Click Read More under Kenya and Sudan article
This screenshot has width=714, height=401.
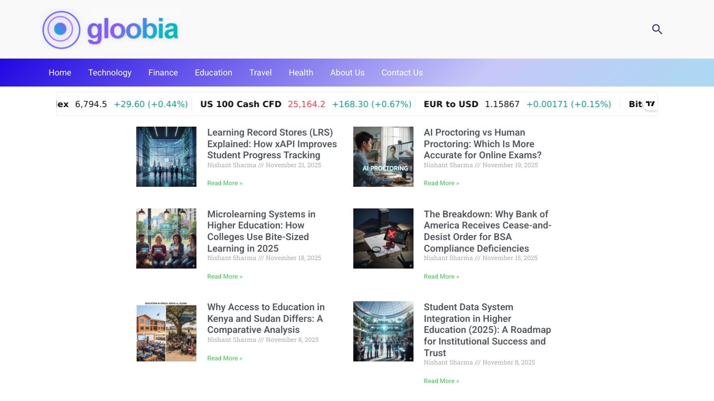coord(225,358)
